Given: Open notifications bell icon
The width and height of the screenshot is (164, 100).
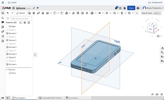Looking at the screenshot, I should point(116,8).
